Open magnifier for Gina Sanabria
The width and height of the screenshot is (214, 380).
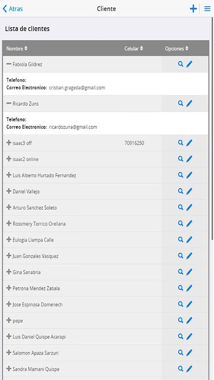point(180,272)
